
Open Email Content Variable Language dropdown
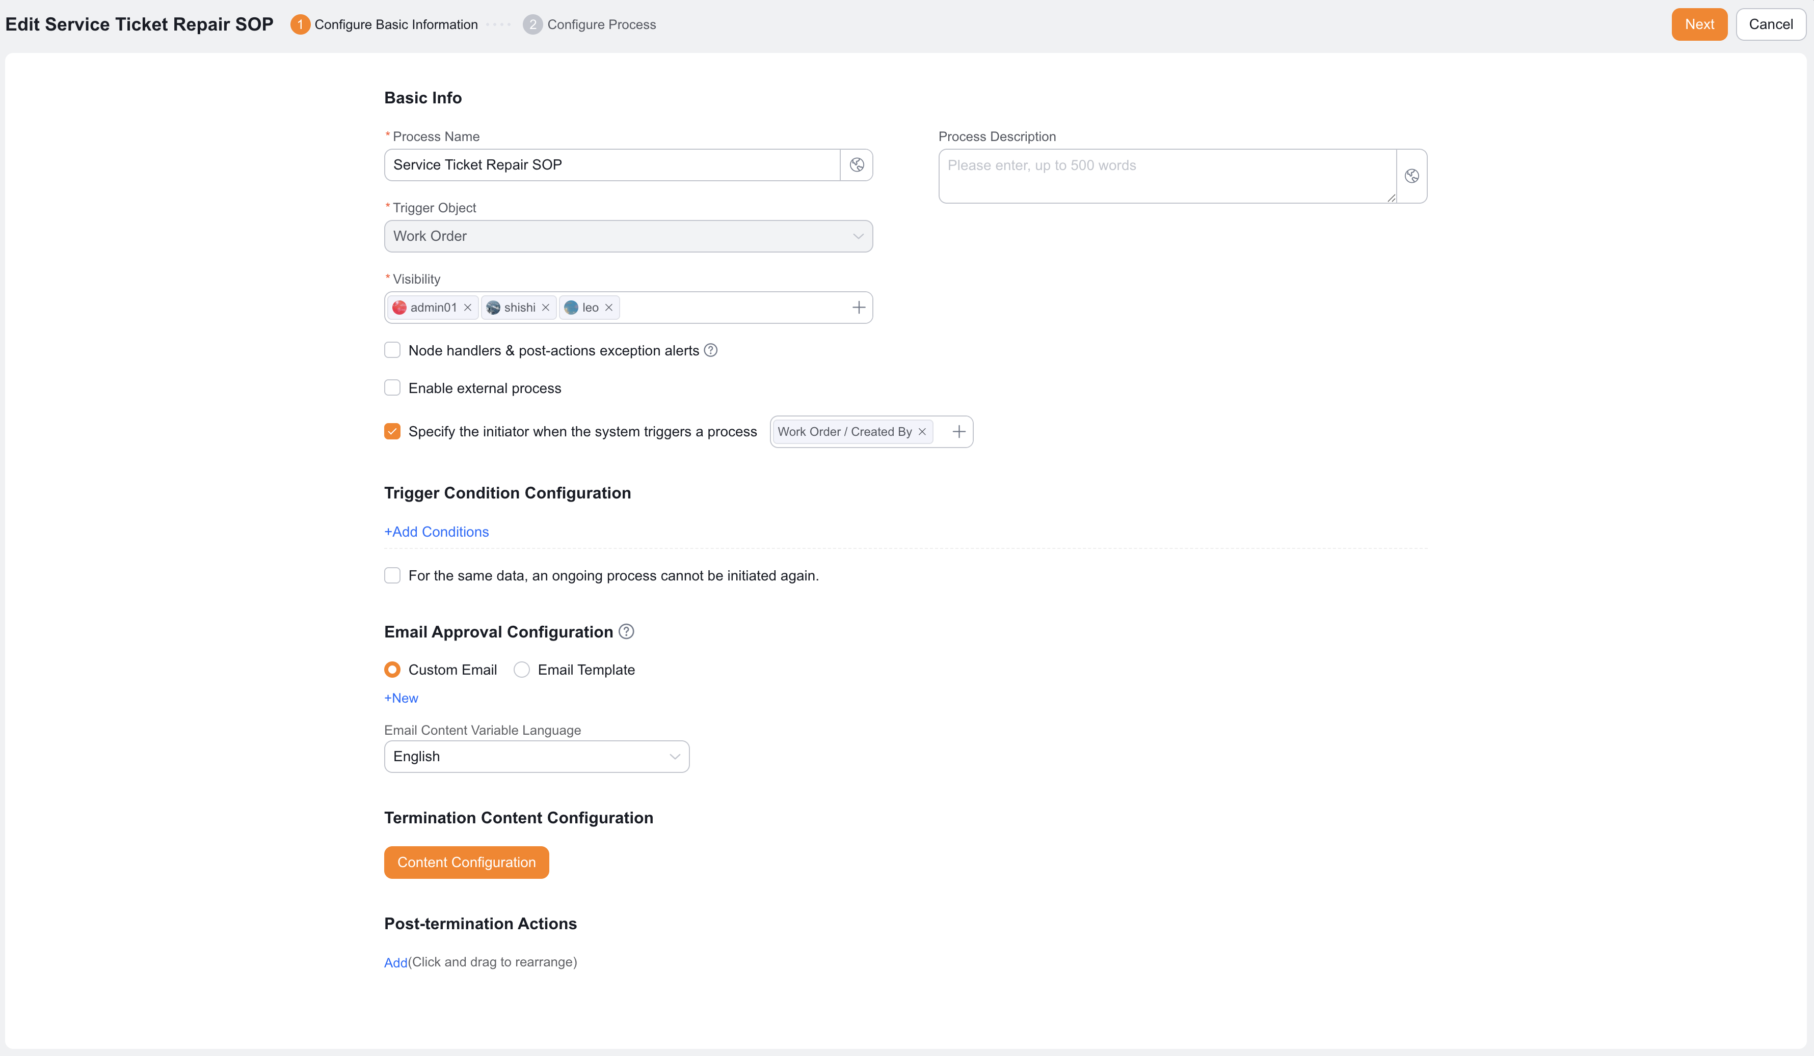coord(537,757)
